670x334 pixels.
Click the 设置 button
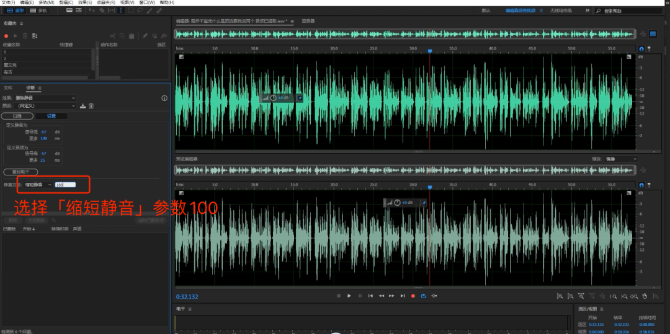[x=51, y=116]
